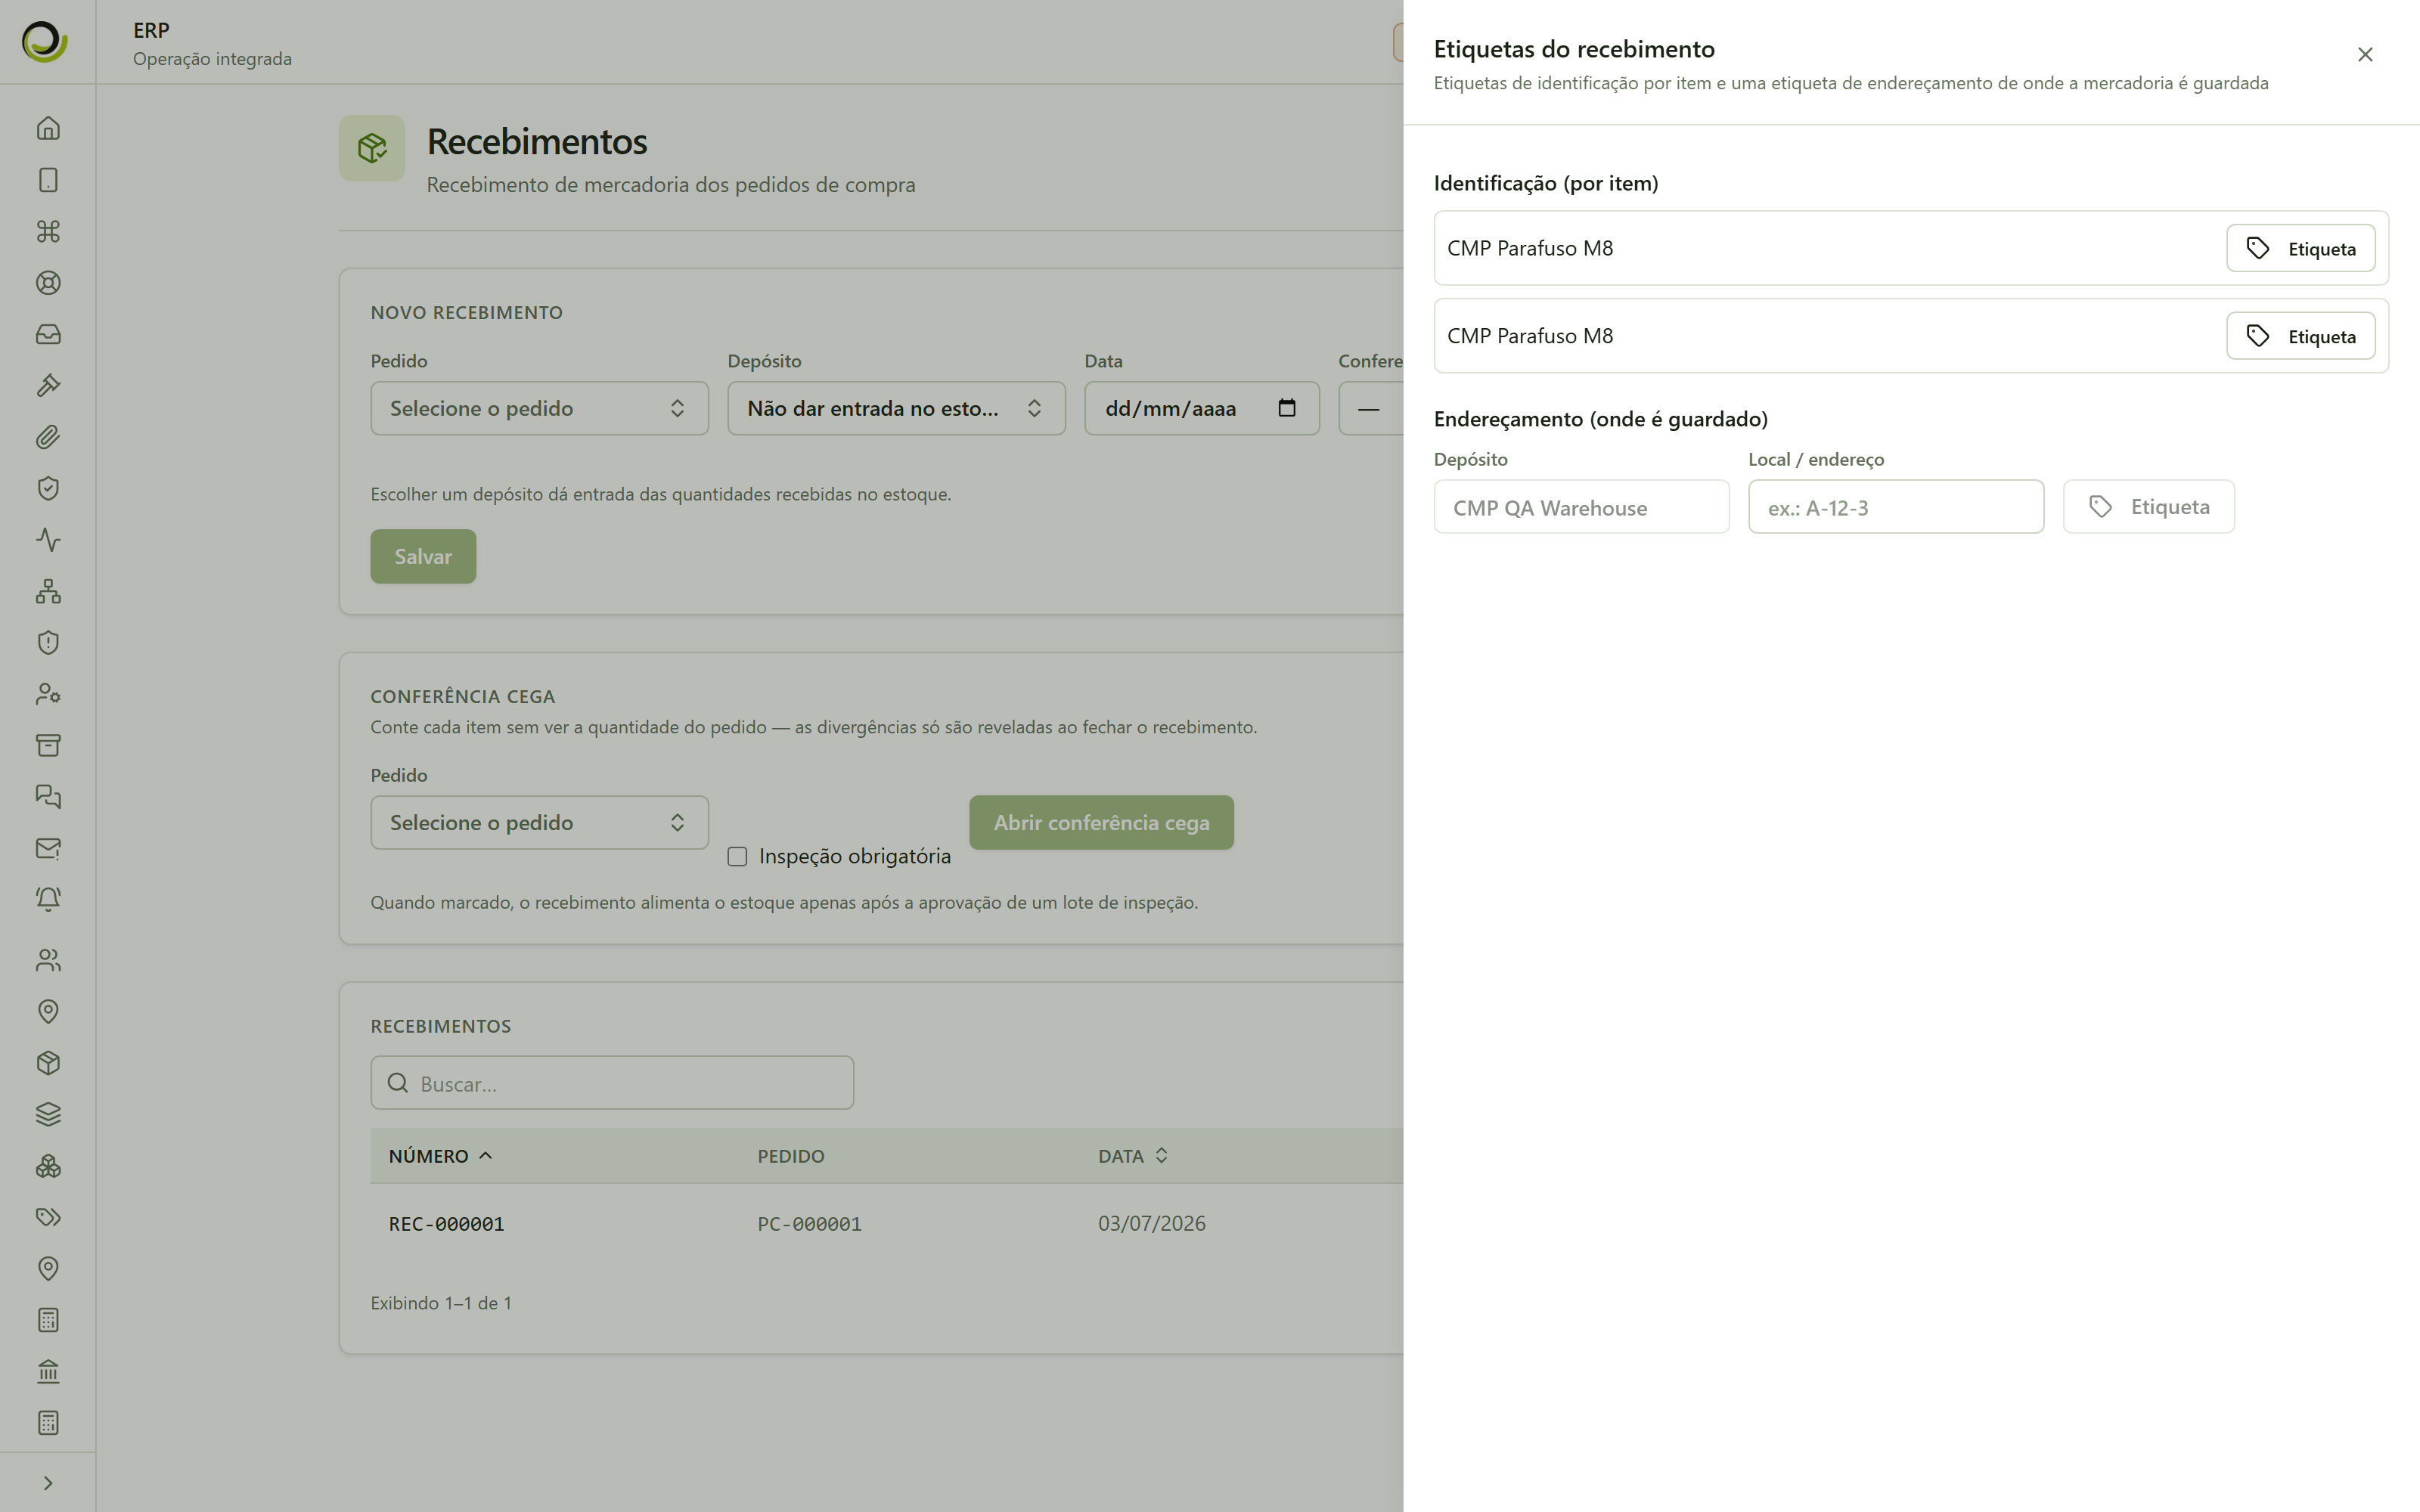The width and height of the screenshot is (2420, 1512).
Task: Open the Depósito dropdown showing Não dar entrada
Action: 896,408
